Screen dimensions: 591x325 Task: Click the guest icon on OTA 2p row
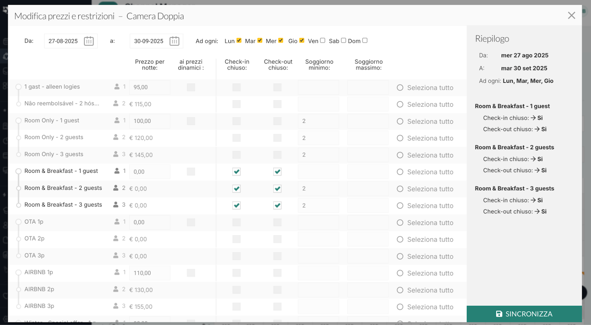tap(116, 239)
